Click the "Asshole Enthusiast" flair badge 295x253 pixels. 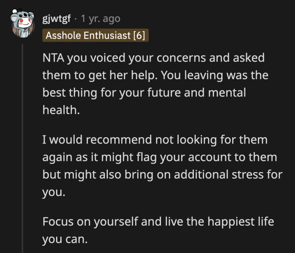(x=88, y=35)
